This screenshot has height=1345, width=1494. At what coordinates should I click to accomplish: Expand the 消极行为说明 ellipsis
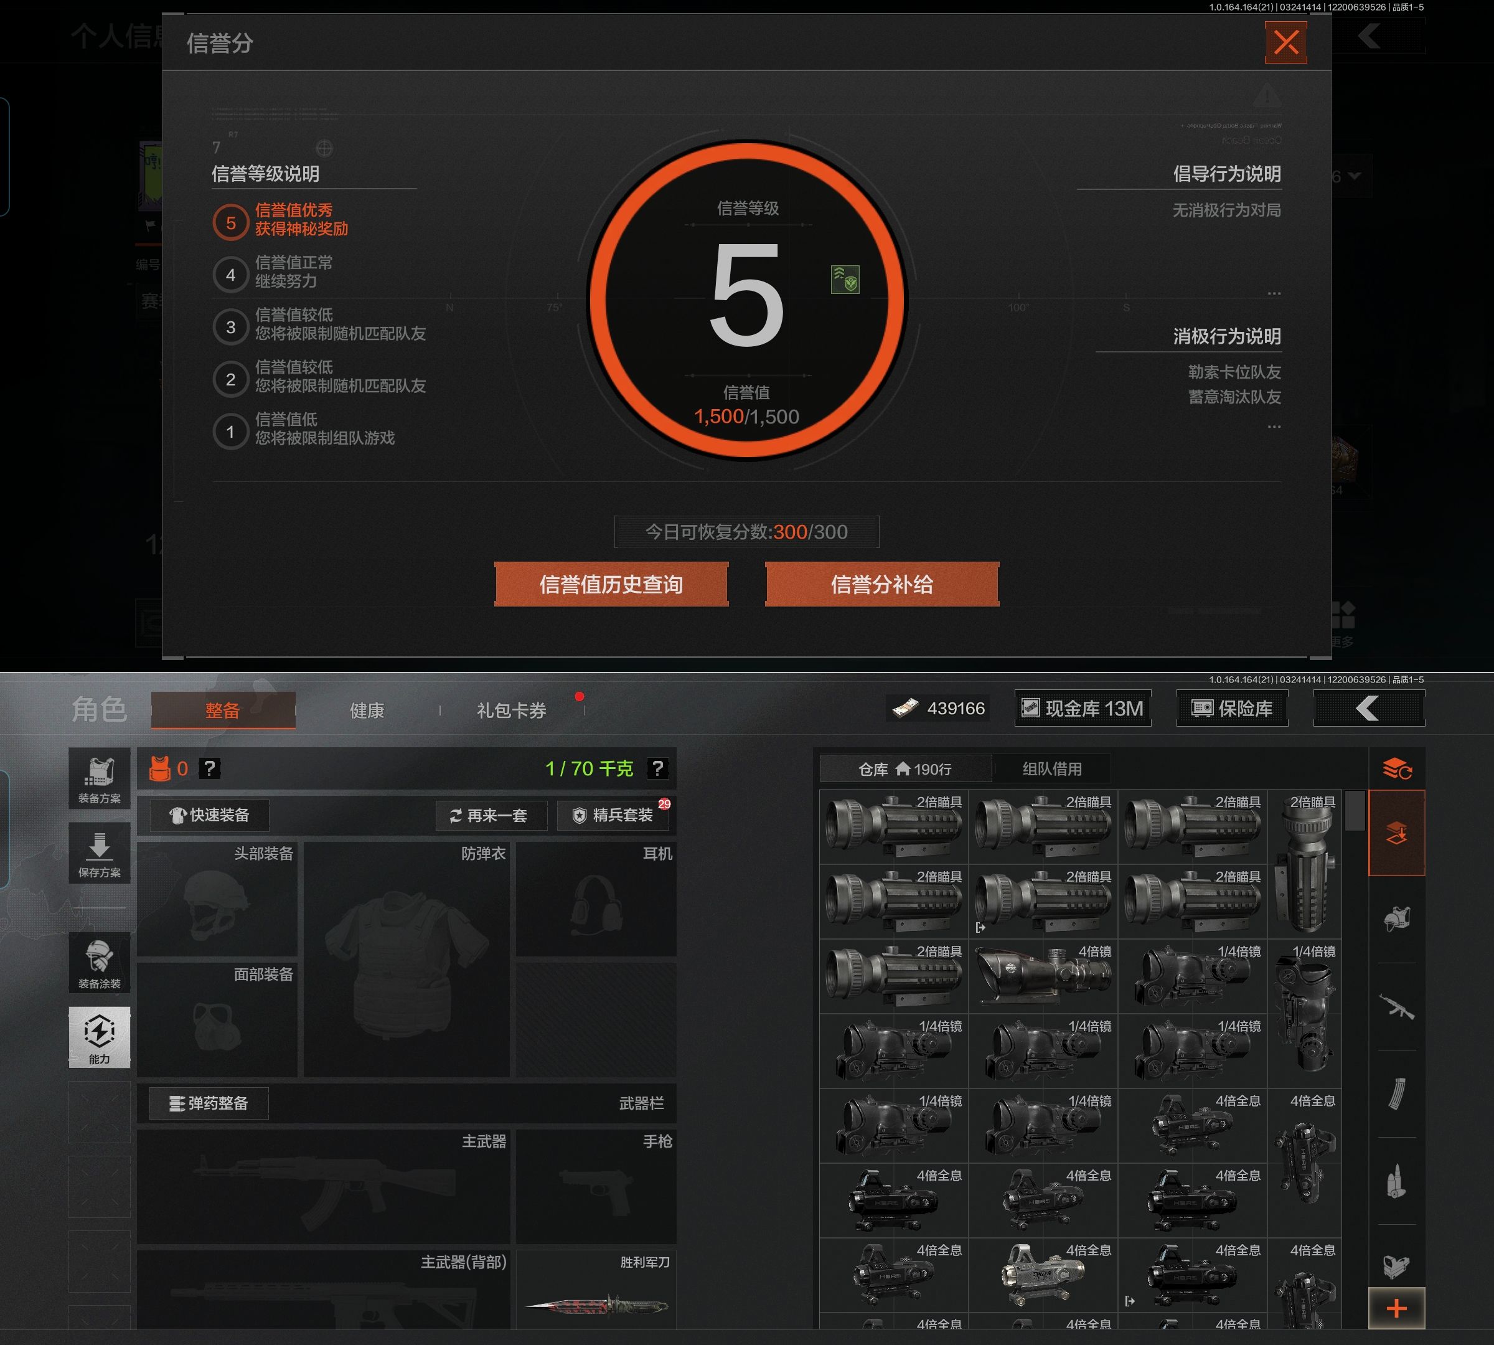[1274, 427]
